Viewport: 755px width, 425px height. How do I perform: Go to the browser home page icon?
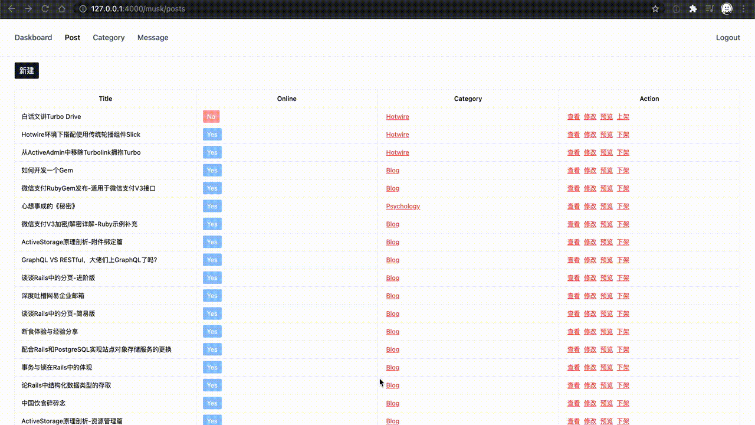[62, 9]
